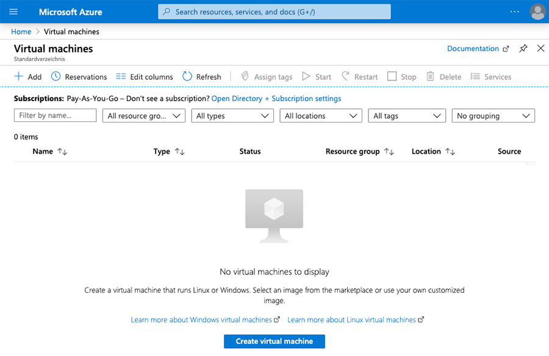Open the hamburger portal menu
549x356 pixels.
click(13, 12)
